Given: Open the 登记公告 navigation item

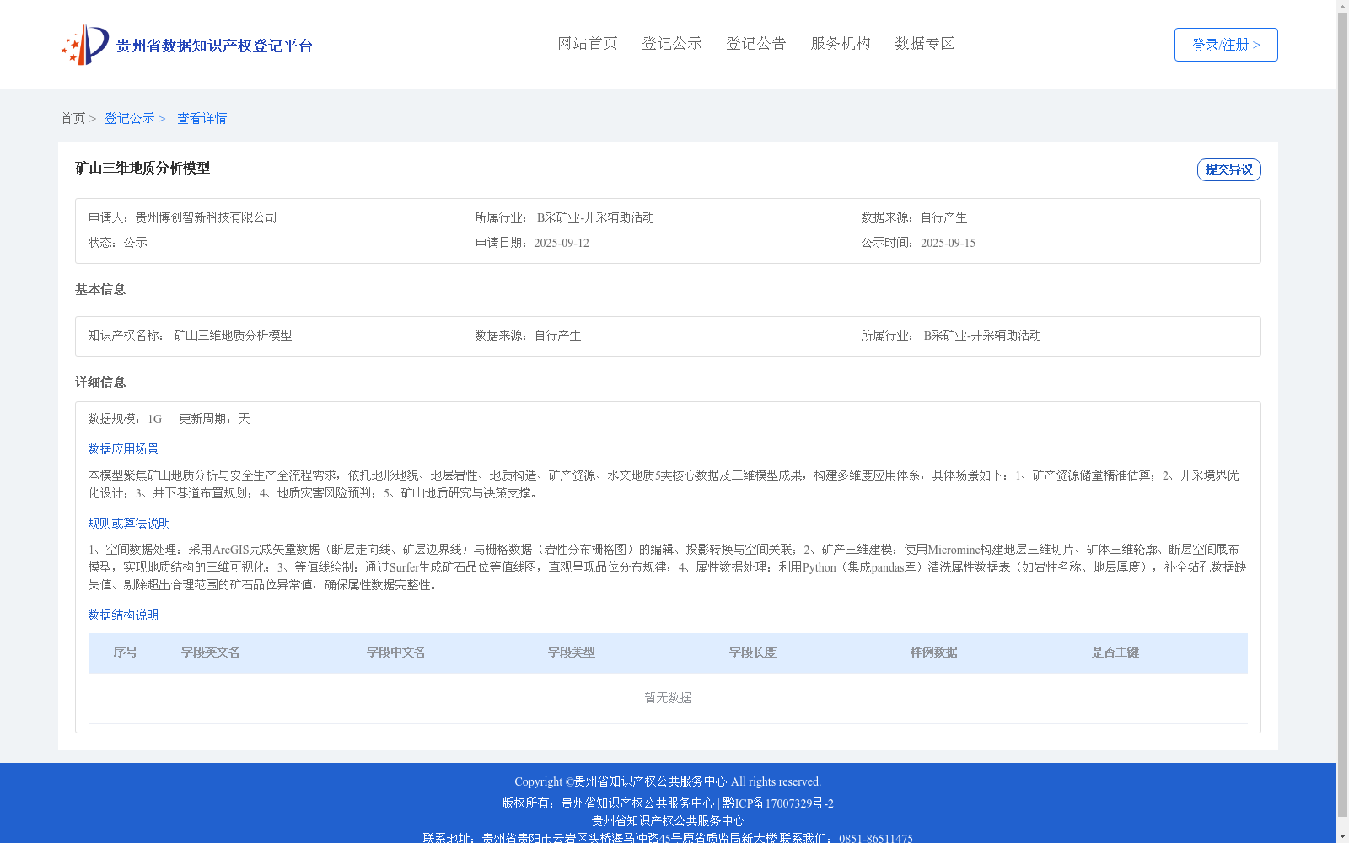Looking at the screenshot, I should tap(756, 44).
